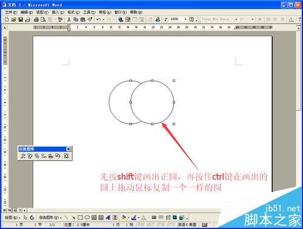Insert a hyperlink using the globe icon

tap(121, 19)
